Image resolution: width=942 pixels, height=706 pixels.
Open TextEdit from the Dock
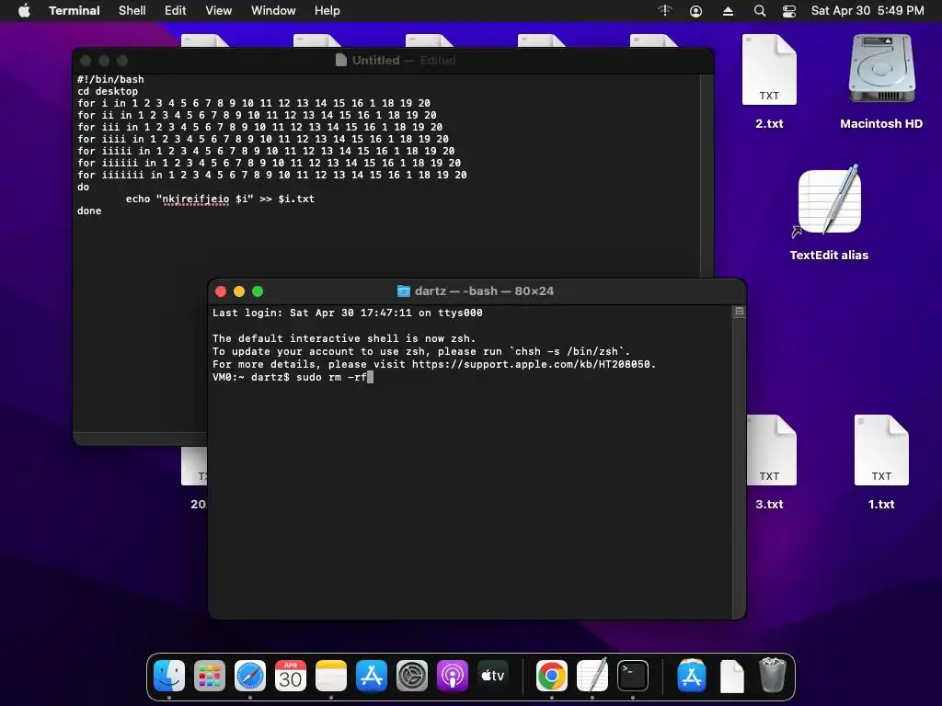click(592, 676)
